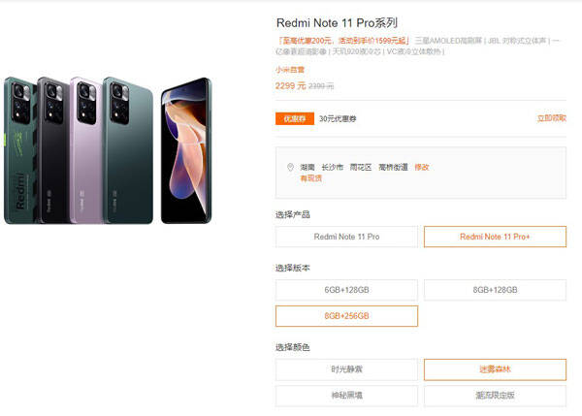This screenshot has height=416, width=582.
Task: Click the Redmi Note 11 Pro系列 title
Action: [x=337, y=23]
